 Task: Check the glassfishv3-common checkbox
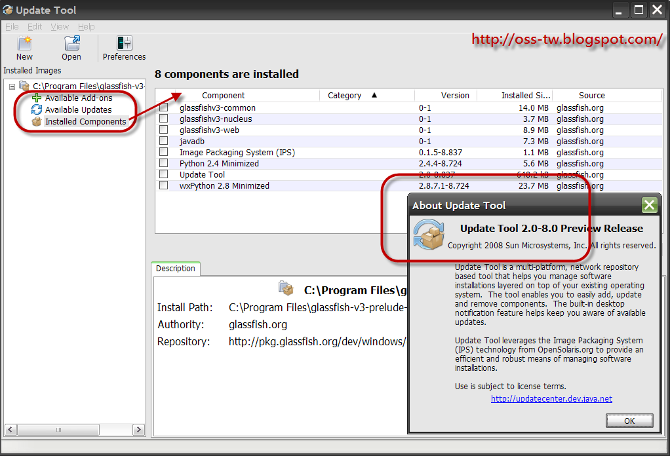pos(164,107)
